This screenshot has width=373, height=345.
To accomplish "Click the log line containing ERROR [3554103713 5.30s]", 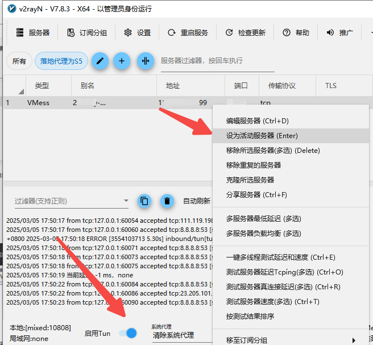I will [109, 239].
